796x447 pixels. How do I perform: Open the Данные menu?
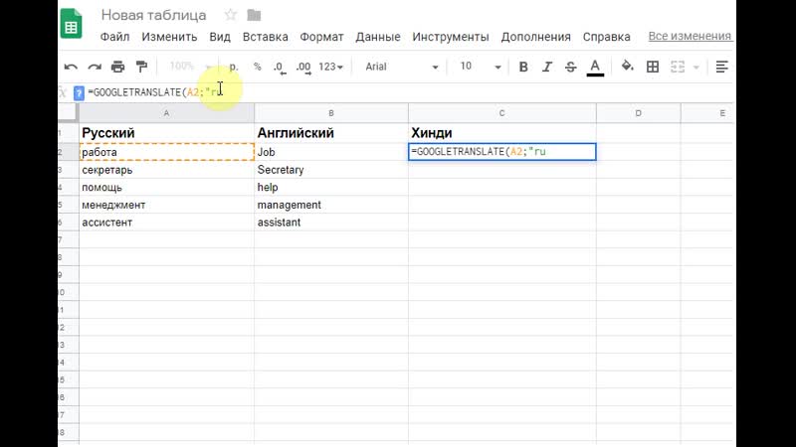(x=378, y=37)
